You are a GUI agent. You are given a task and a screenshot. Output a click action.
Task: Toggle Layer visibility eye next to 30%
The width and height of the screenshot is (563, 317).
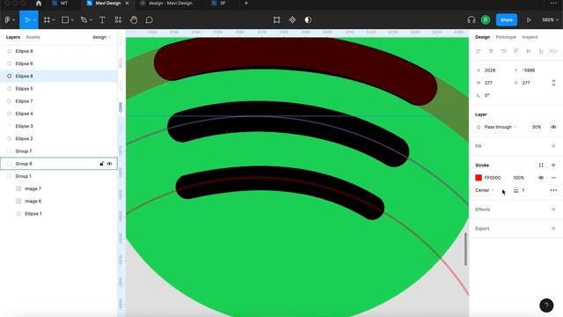pyautogui.click(x=553, y=127)
